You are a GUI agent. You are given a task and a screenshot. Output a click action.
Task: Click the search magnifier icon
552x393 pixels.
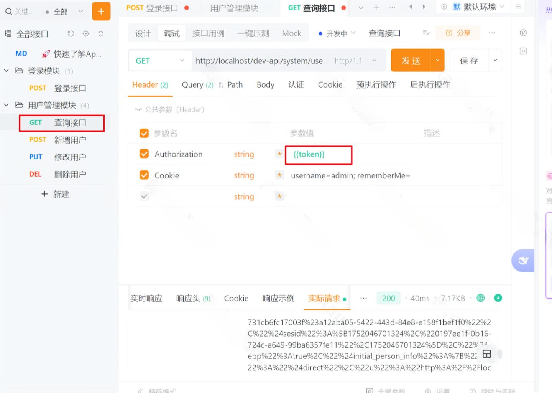(8, 12)
